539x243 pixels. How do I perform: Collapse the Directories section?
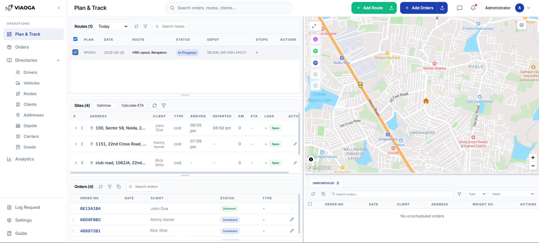point(58,60)
